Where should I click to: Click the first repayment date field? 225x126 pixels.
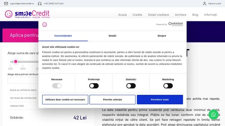[23, 80]
